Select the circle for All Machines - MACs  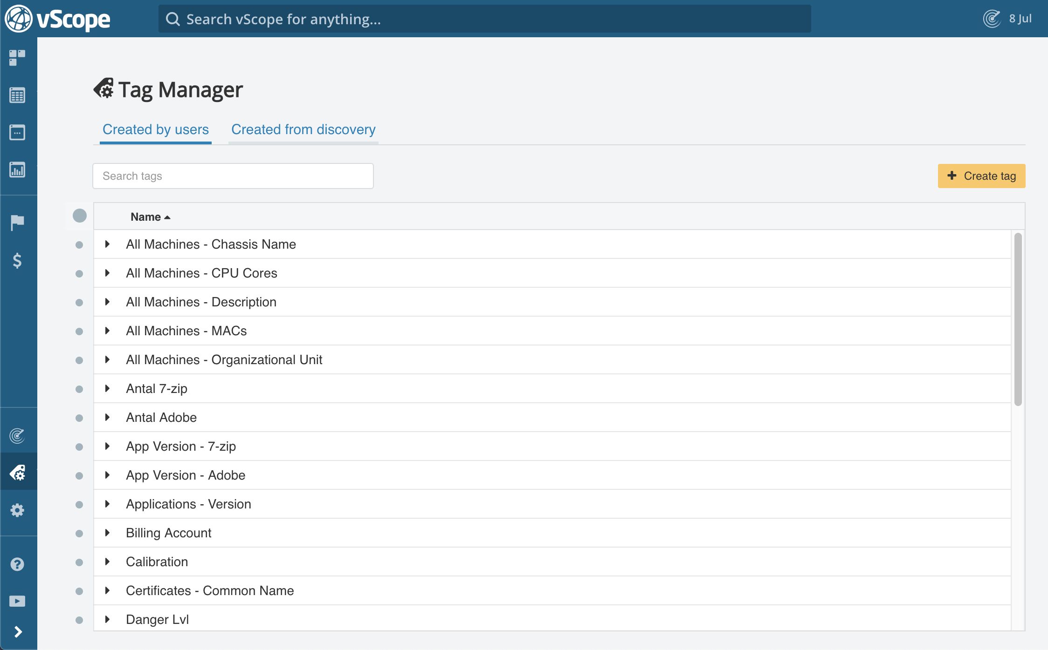(x=79, y=332)
